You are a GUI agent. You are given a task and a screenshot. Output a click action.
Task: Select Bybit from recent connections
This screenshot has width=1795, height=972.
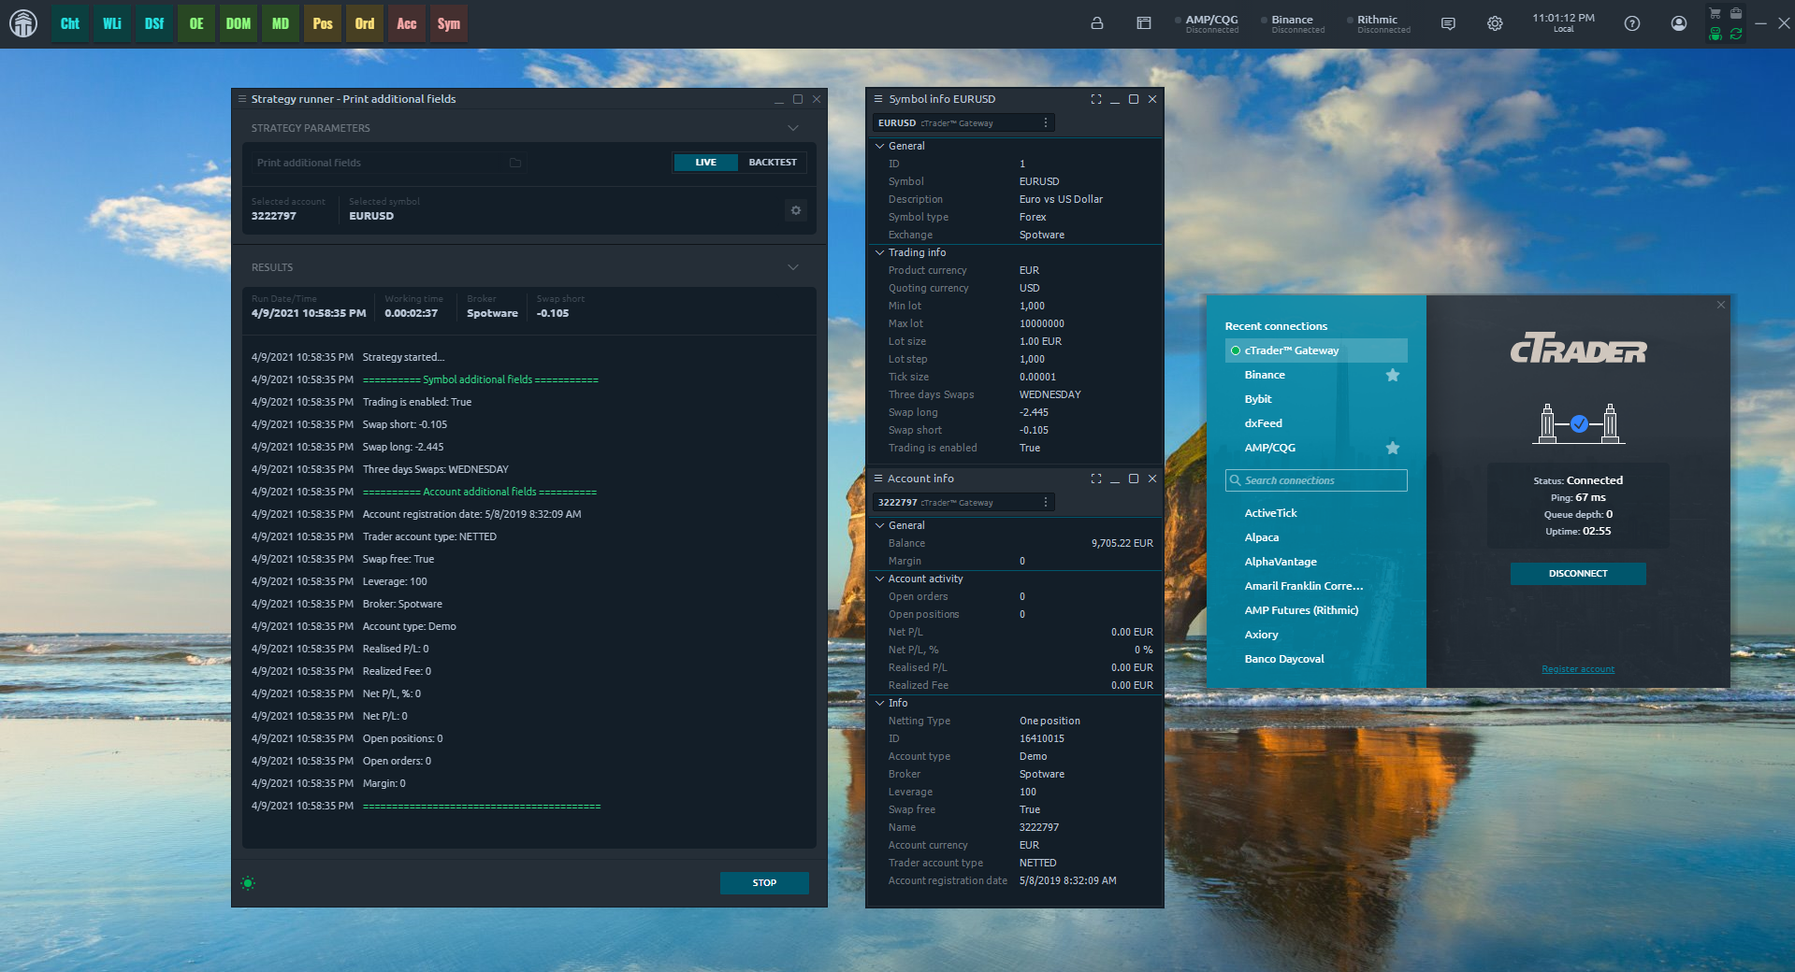[x=1257, y=399]
